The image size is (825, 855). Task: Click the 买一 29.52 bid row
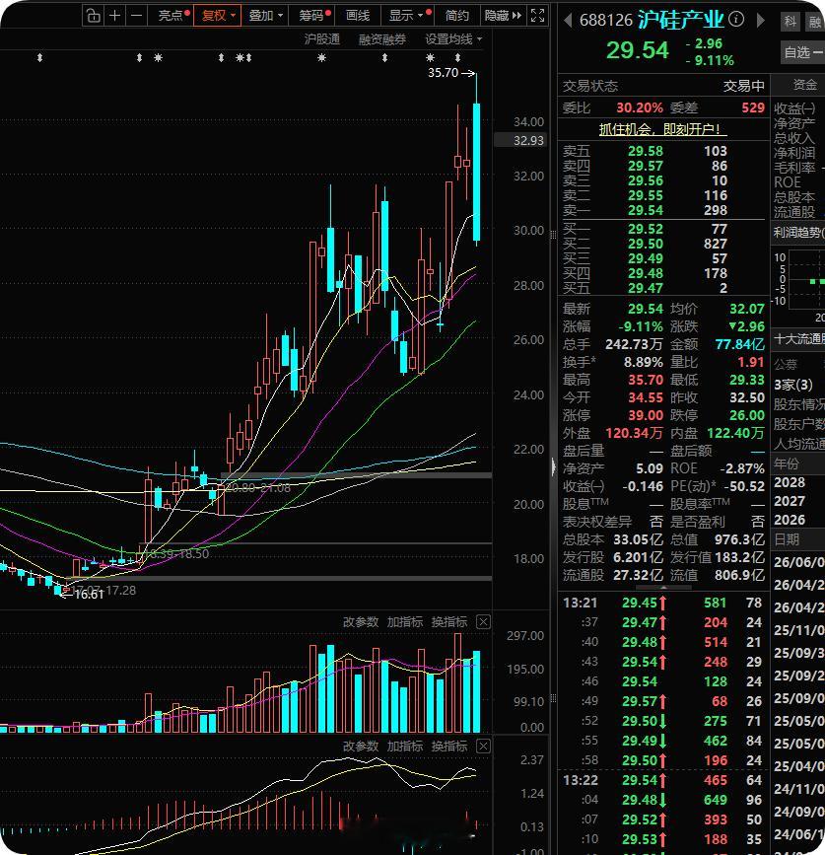[x=662, y=229]
